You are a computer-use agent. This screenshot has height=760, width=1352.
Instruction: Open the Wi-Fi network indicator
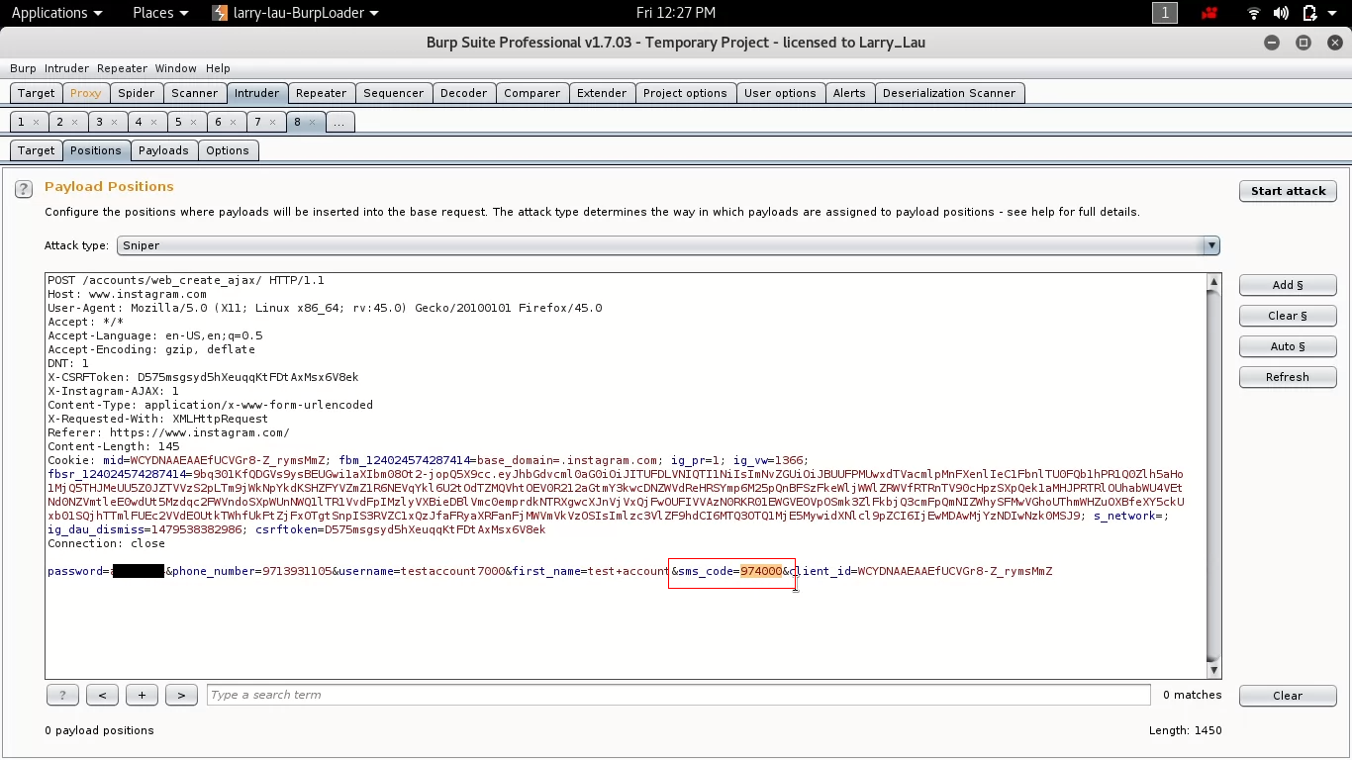click(1254, 13)
